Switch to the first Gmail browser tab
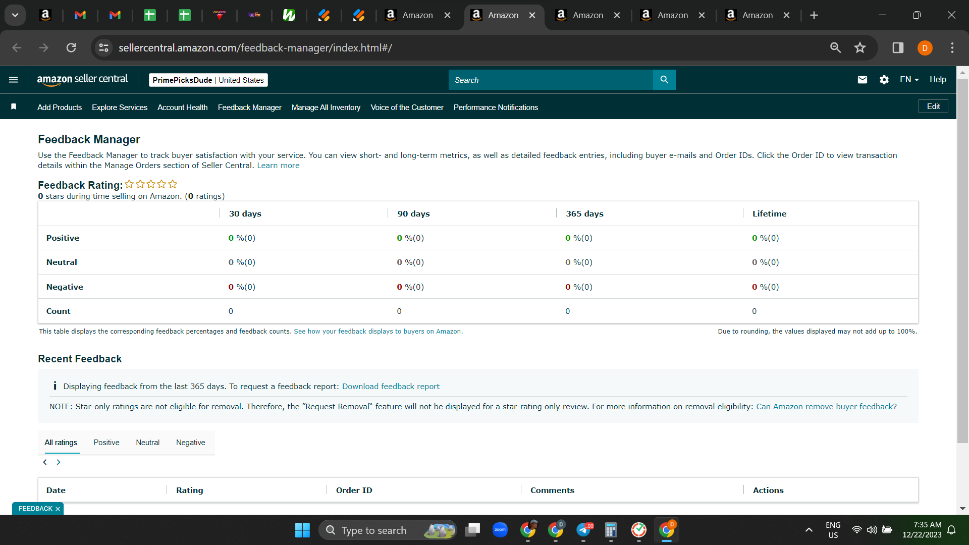This screenshot has width=969, height=545. point(80,15)
